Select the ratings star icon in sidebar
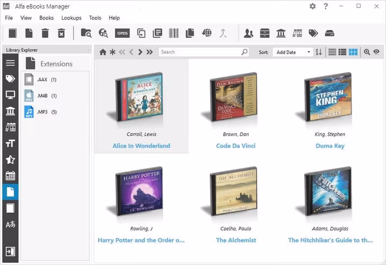The image size is (386, 265). pos(10,160)
